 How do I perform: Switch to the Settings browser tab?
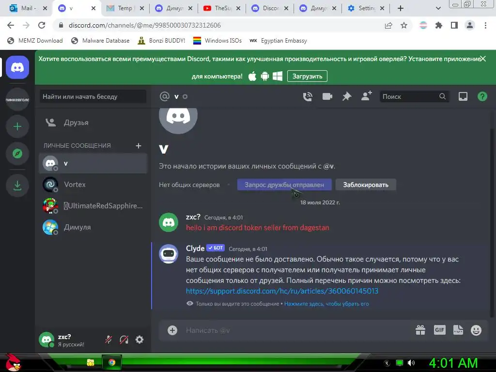click(366, 8)
